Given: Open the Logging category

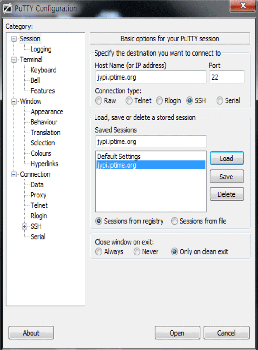Looking at the screenshot, I should tap(41, 49).
